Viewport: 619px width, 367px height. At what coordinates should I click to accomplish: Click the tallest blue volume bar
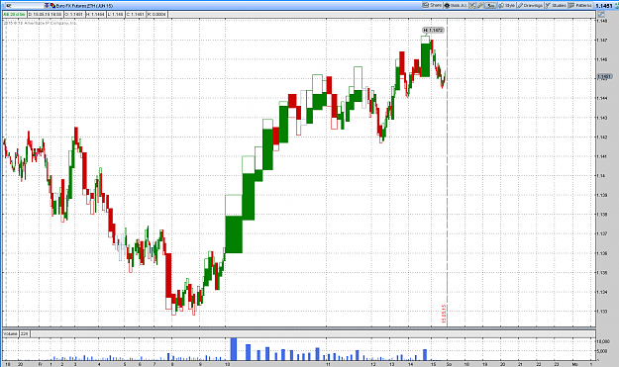[234, 349]
